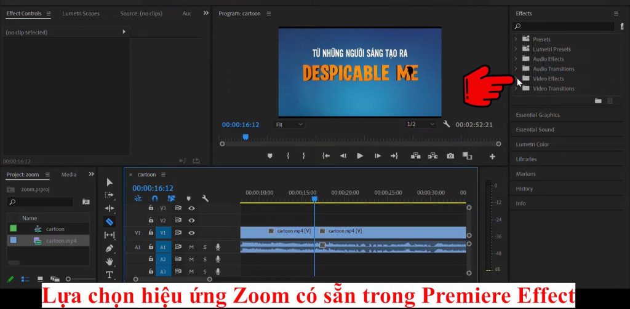Open Effects panel menu

(616, 14)
